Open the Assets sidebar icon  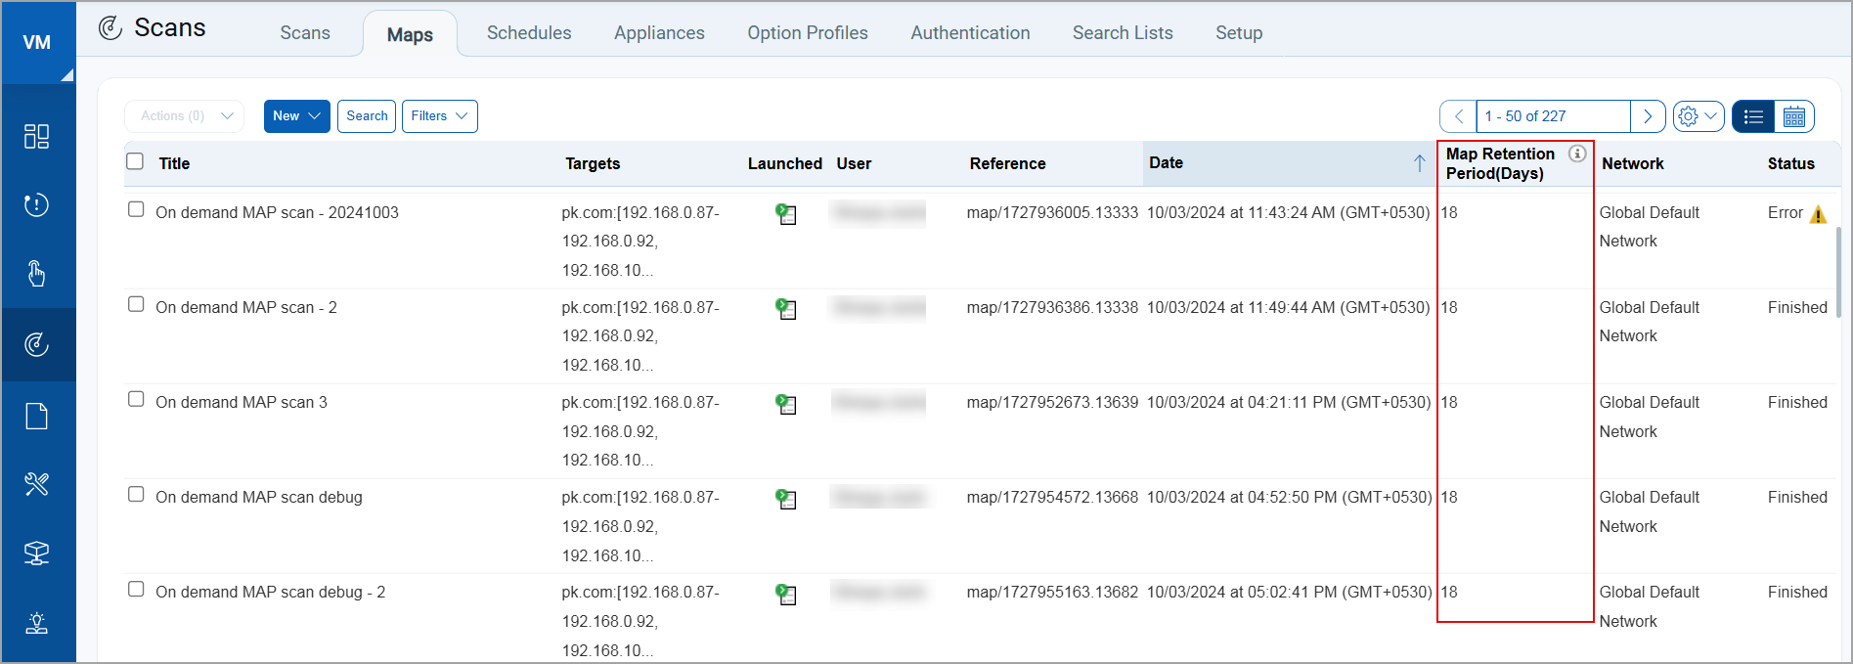click(x=37, y=553)
